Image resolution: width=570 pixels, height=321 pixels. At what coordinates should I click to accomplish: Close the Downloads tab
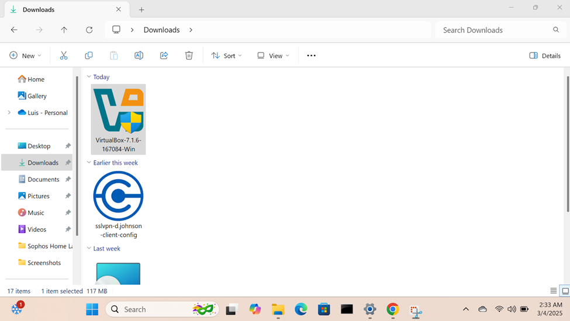[119, 9]
